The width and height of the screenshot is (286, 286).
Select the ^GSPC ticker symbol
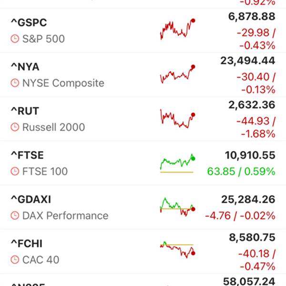[29, 22]
